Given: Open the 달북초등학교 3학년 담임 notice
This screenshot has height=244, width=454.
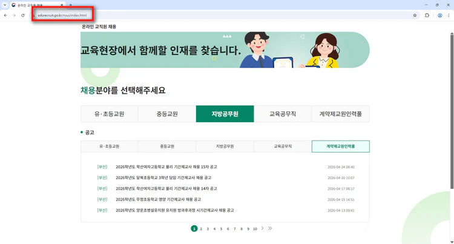Looking at the screenshot, I should click(163, 178).
